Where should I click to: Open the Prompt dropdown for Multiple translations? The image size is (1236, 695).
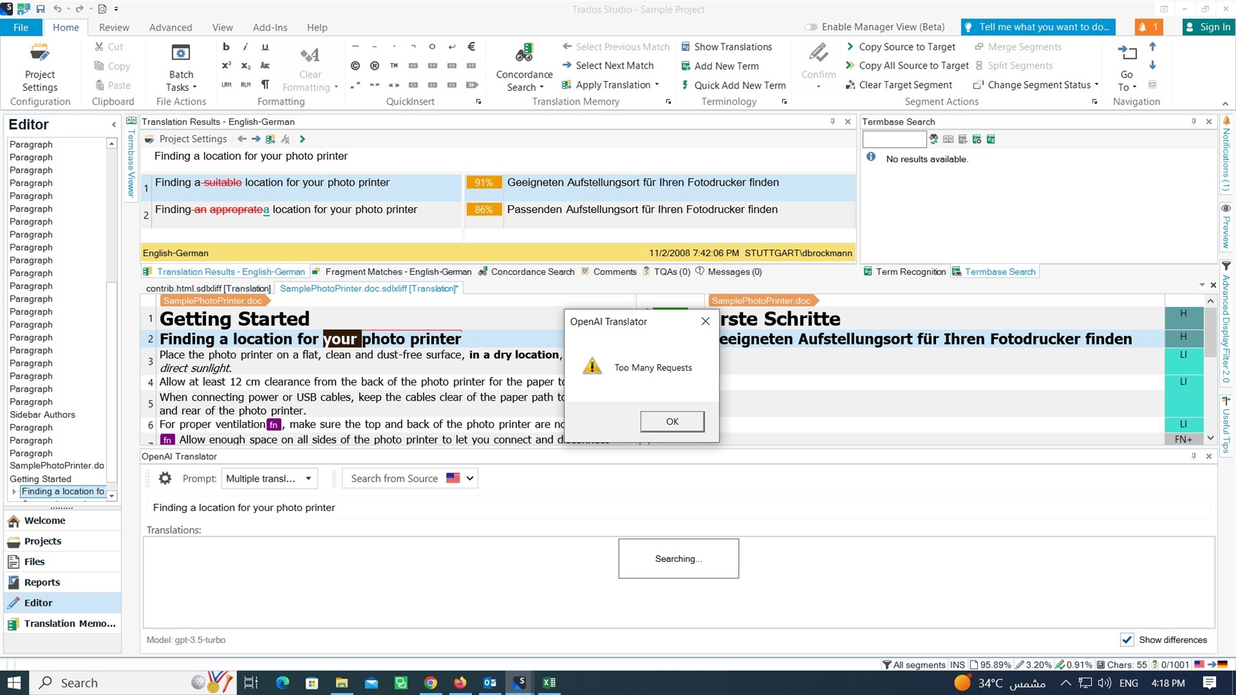308,479
